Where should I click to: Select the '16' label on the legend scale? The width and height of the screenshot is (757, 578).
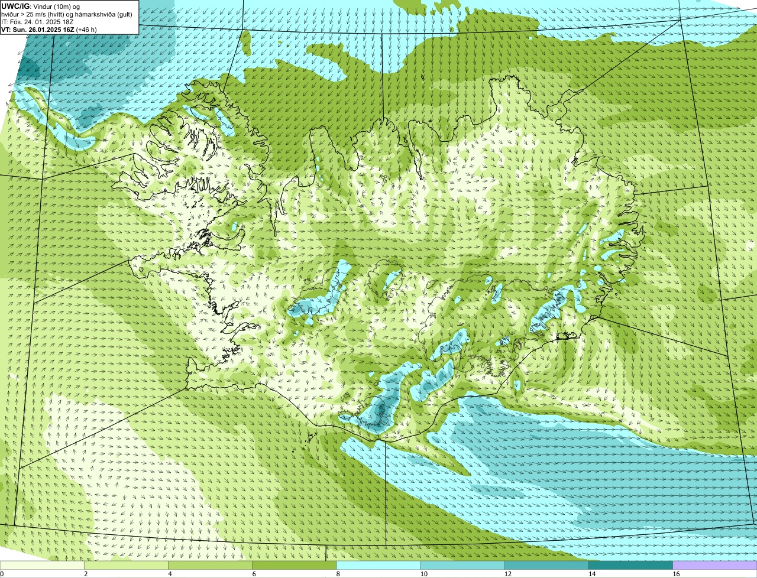point(676,574)
